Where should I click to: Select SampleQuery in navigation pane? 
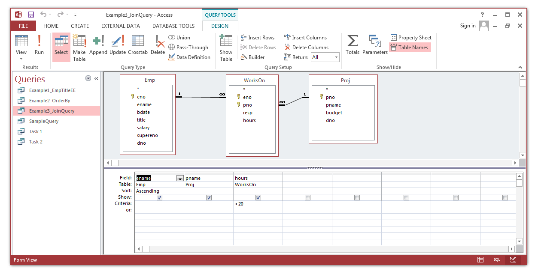click(x=57, y=121)
